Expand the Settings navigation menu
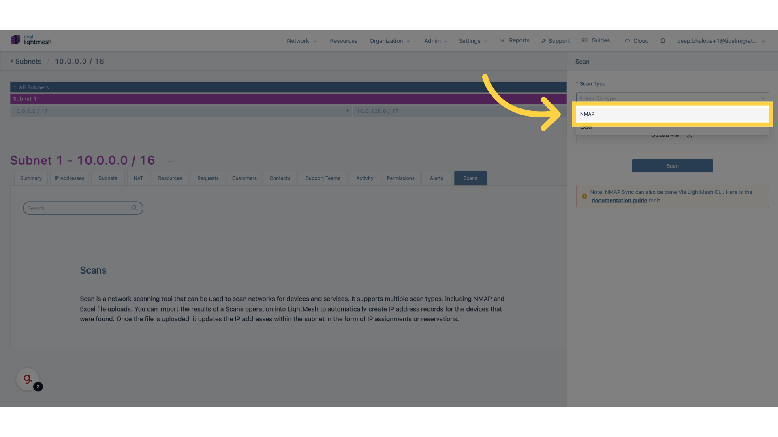 click(x=472, y=40)
